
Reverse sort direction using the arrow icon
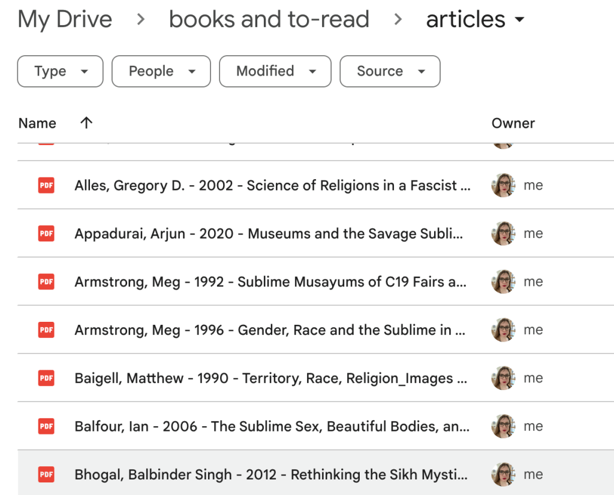[86, 123]
